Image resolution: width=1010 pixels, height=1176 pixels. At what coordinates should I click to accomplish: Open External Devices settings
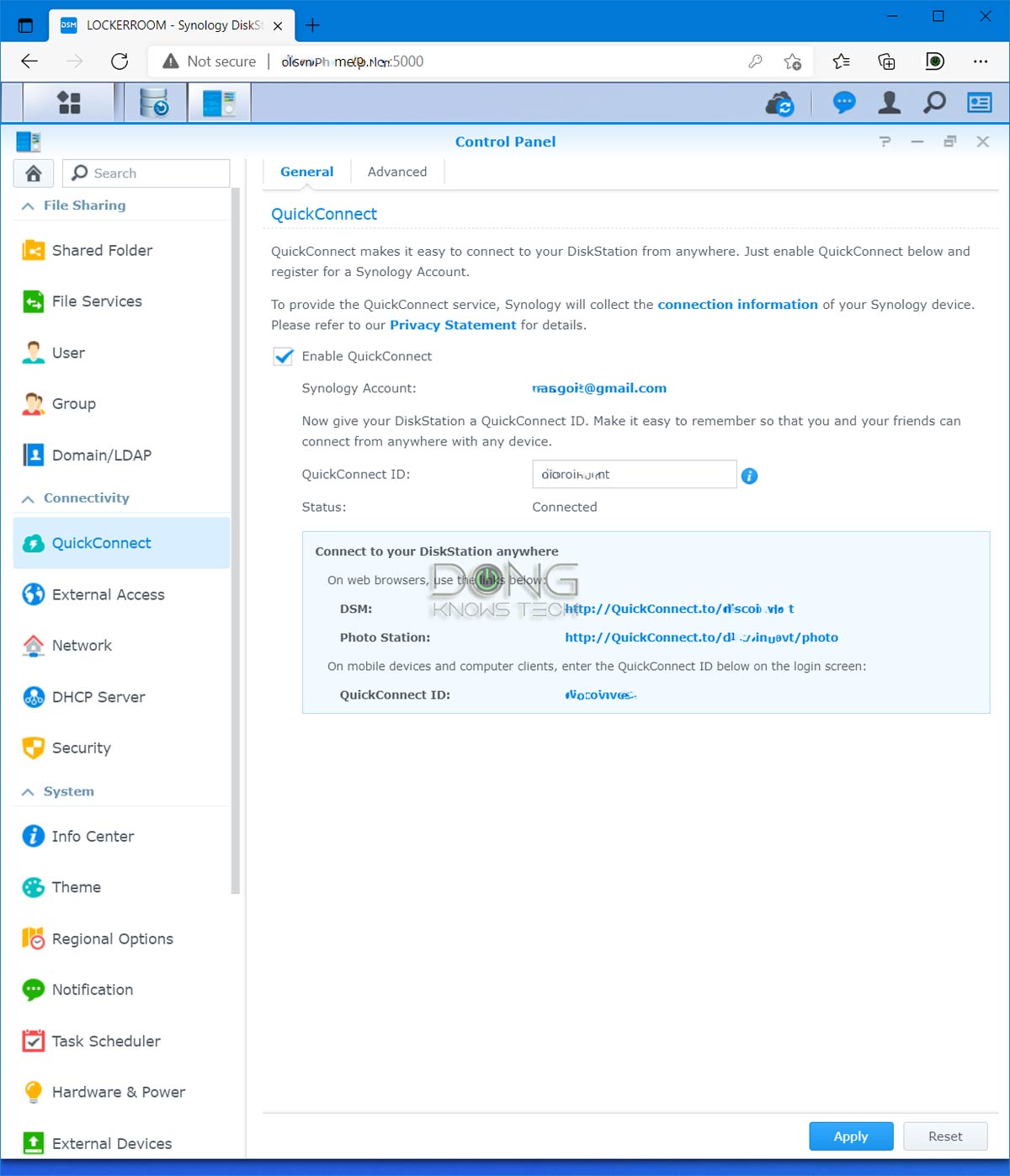click(x=121, y=1143)
